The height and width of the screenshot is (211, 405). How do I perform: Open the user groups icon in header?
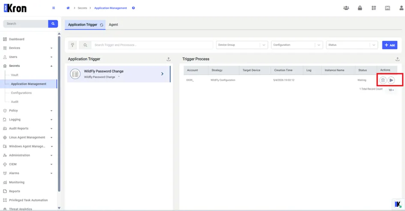346,8
